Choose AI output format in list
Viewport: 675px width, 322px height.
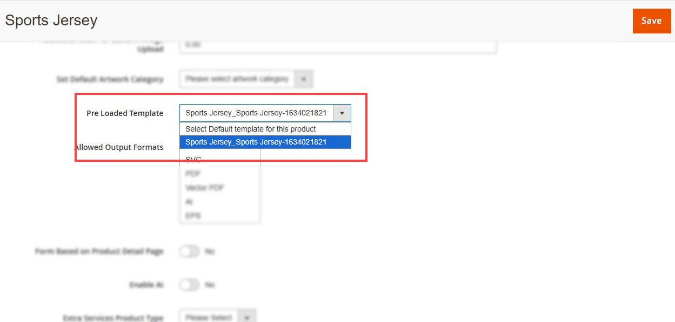click(x=189, y=202)
